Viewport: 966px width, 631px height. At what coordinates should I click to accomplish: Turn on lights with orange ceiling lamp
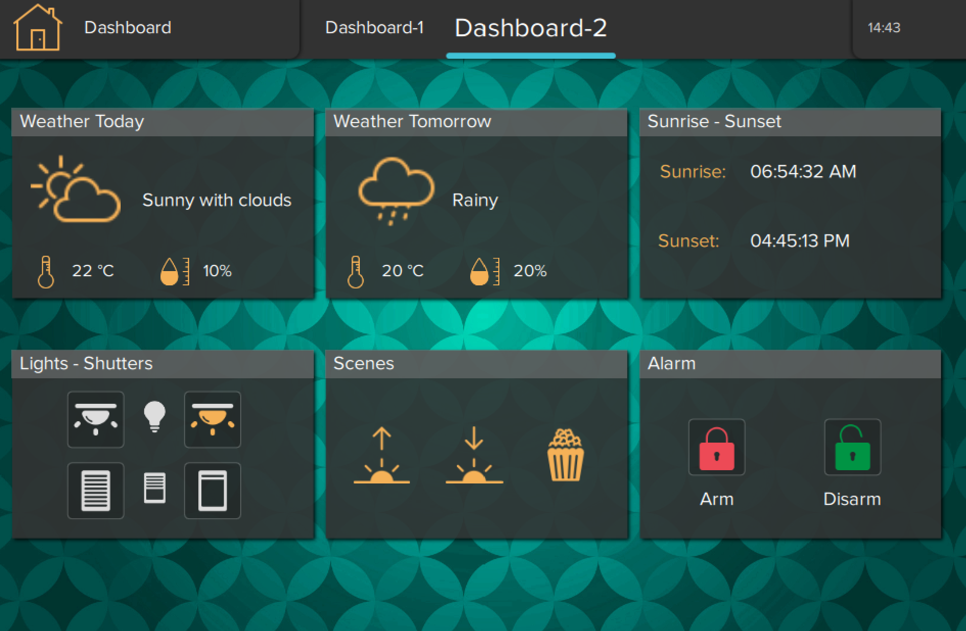click(x=212, y=420)
